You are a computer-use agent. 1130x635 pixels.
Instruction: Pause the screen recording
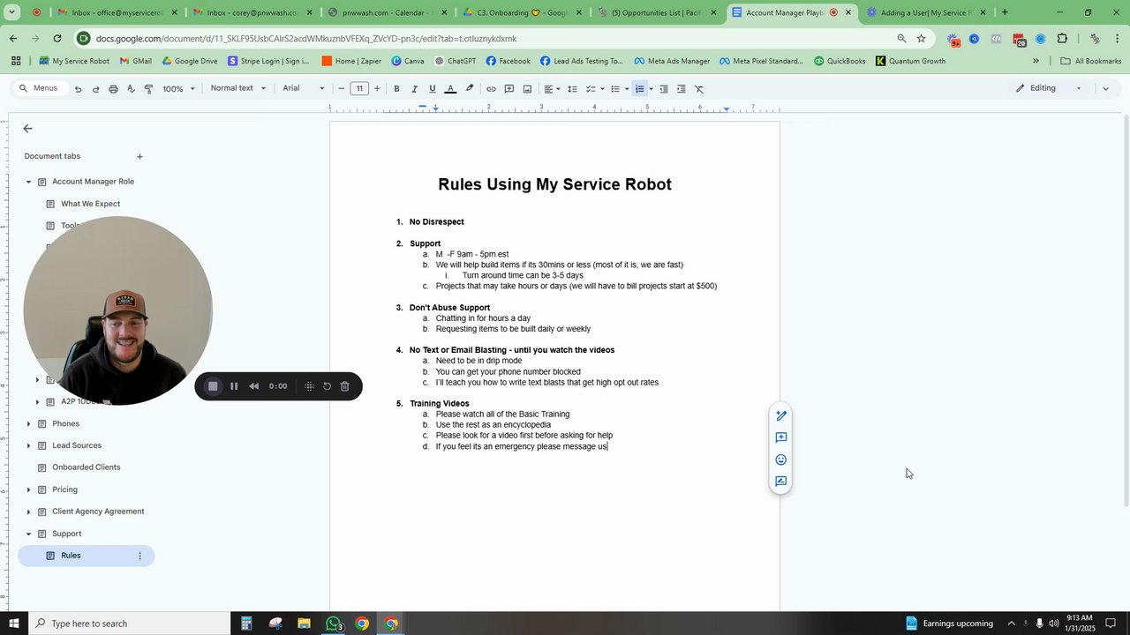pos(234,386)
